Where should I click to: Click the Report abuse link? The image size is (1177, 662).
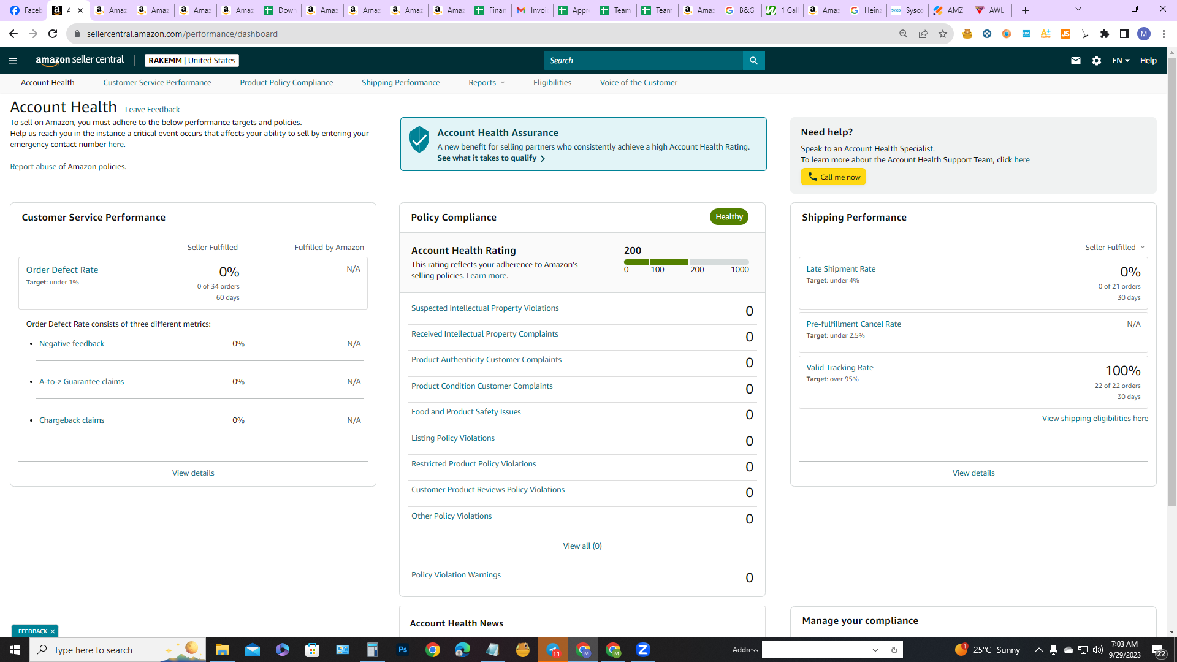pyautogui.click(x=33, y=167)
